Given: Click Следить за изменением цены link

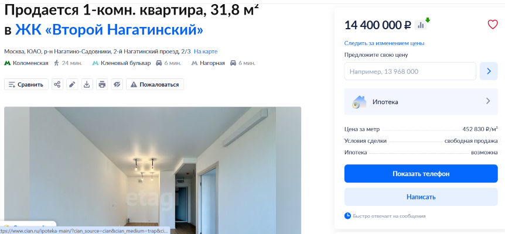Looking at the screenshot, I should tap(384, 43).
